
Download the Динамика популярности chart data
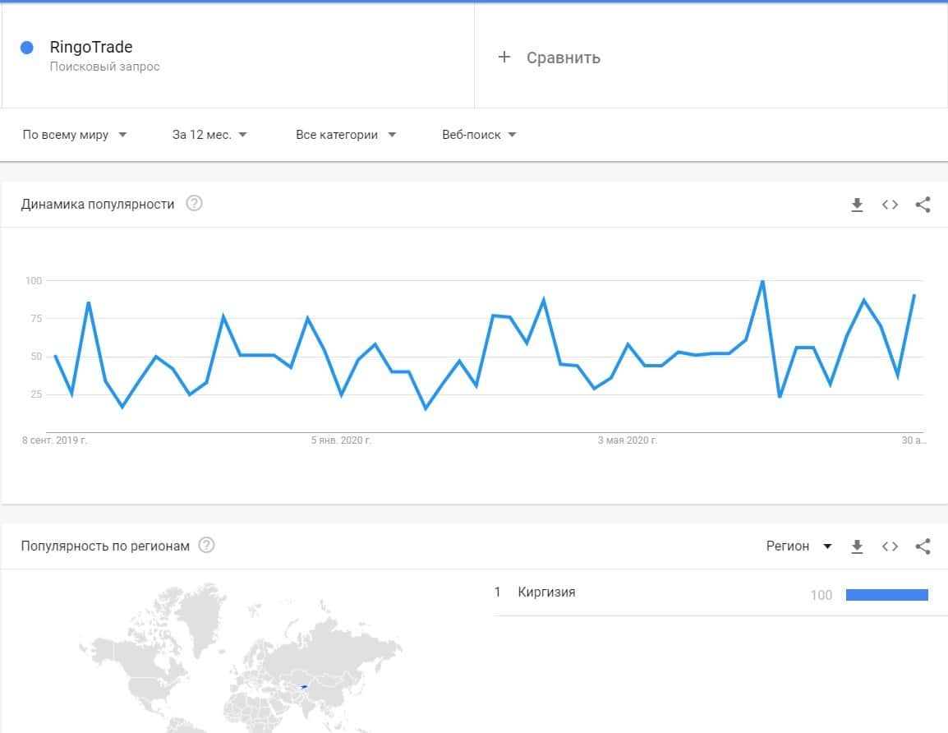pyautogui.click(x=857, y=205)
